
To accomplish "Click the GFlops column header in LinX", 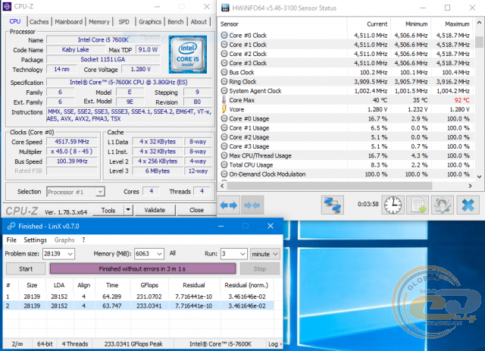I will point(149,285).
